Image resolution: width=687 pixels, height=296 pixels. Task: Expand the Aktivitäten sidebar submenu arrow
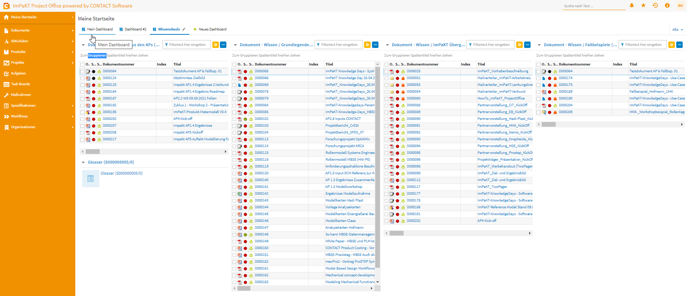(x=72, y=42)
